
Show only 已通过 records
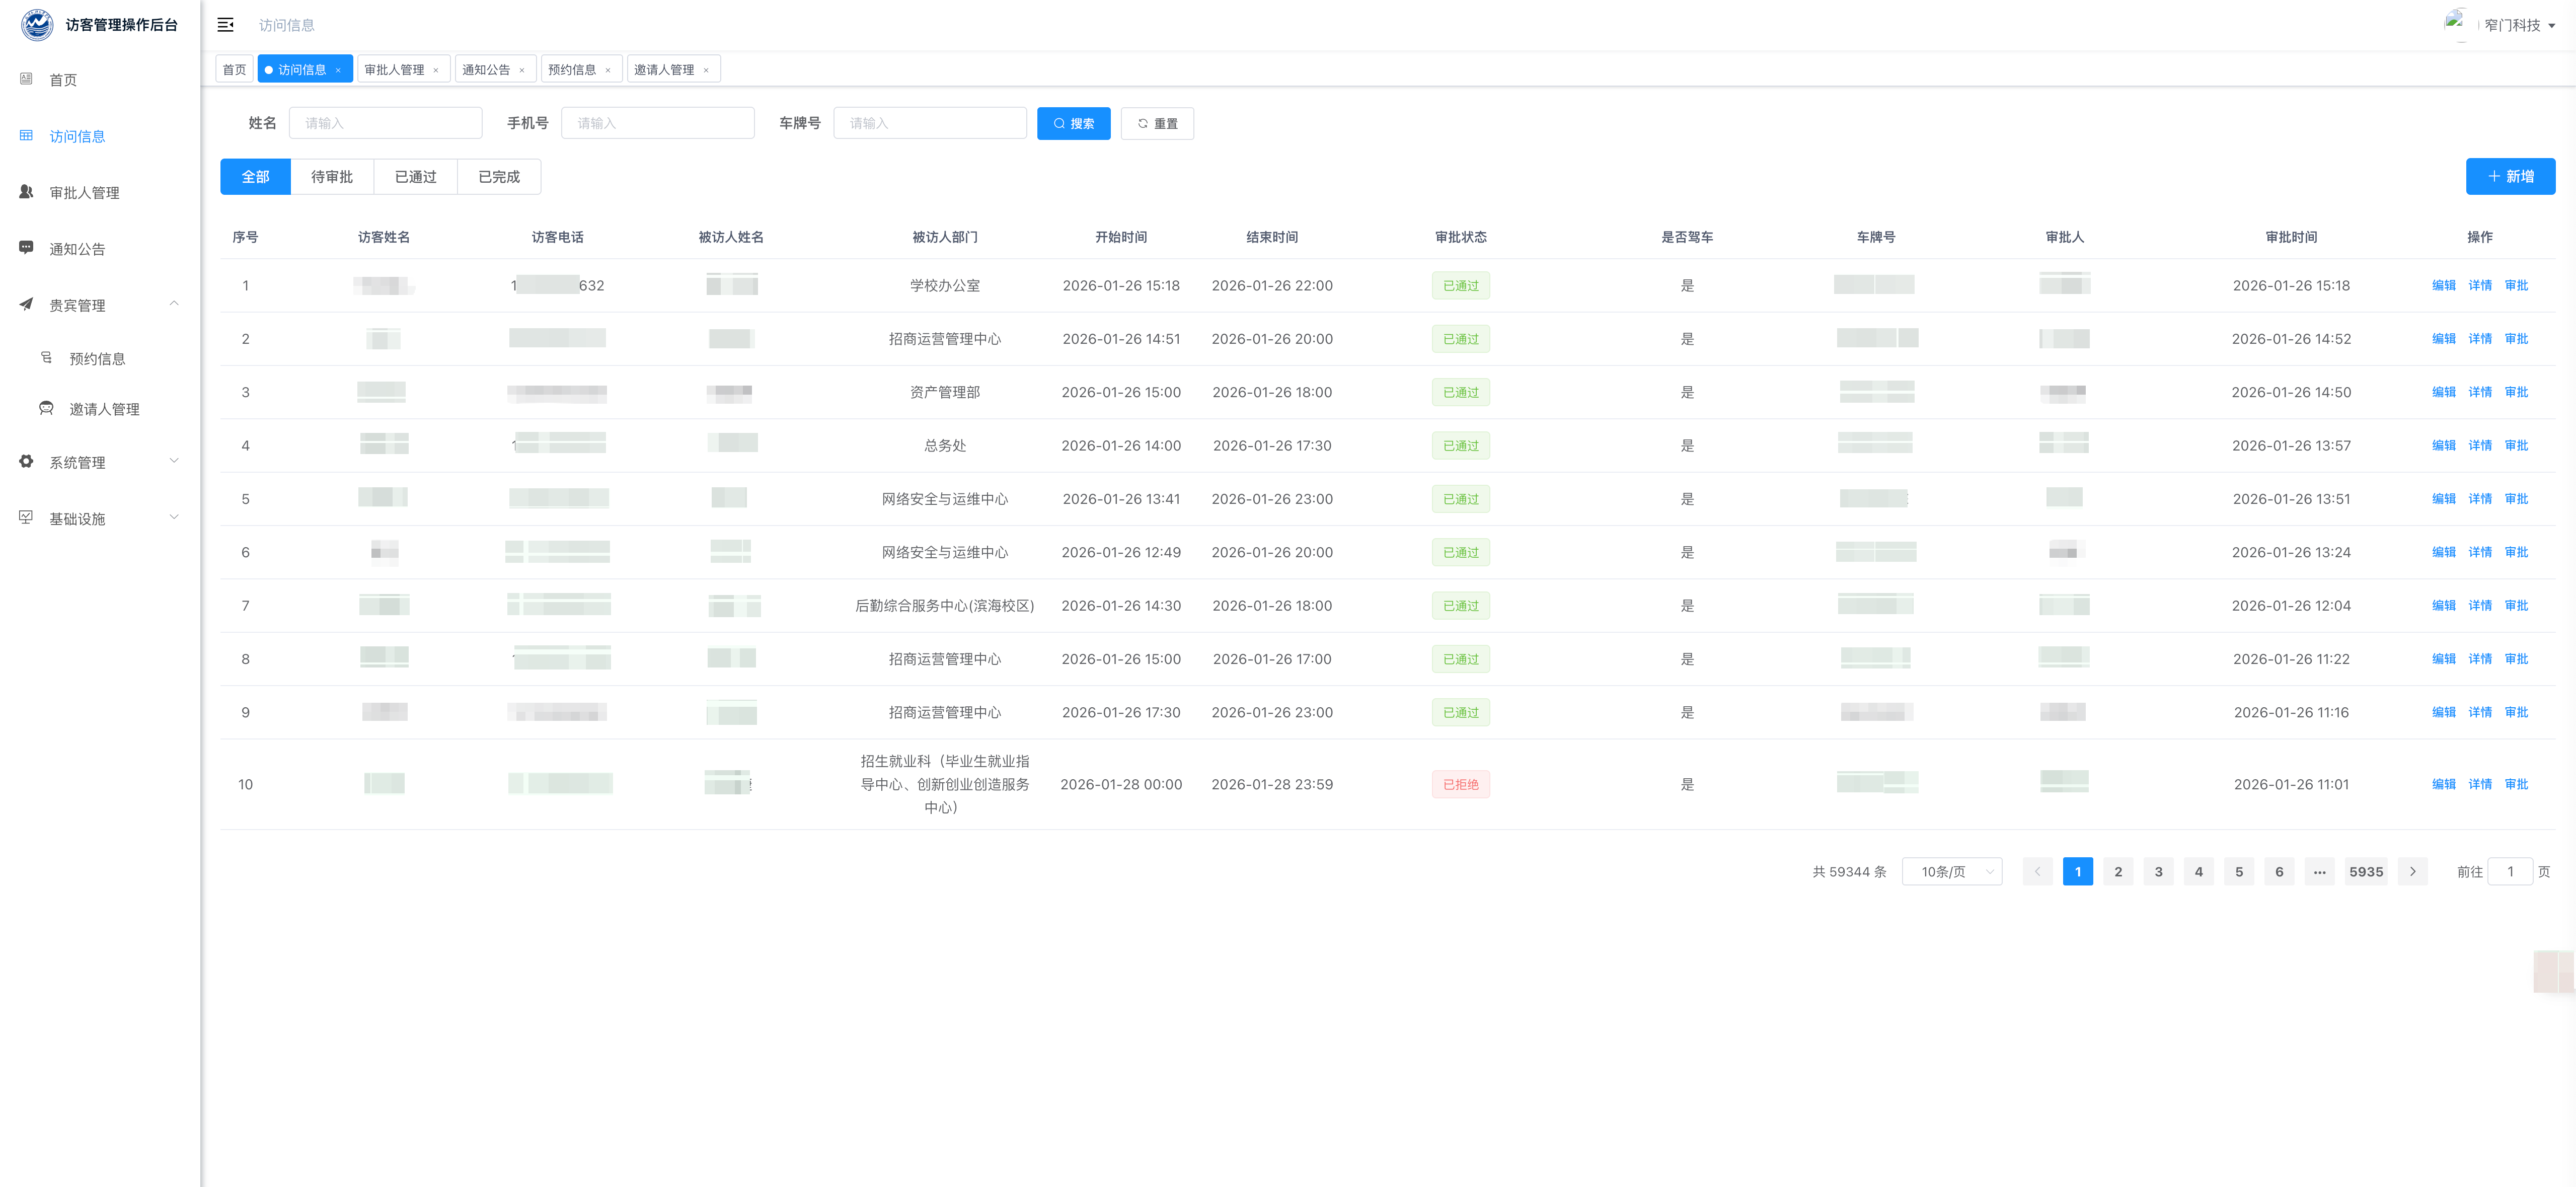(x=415, y=177)
